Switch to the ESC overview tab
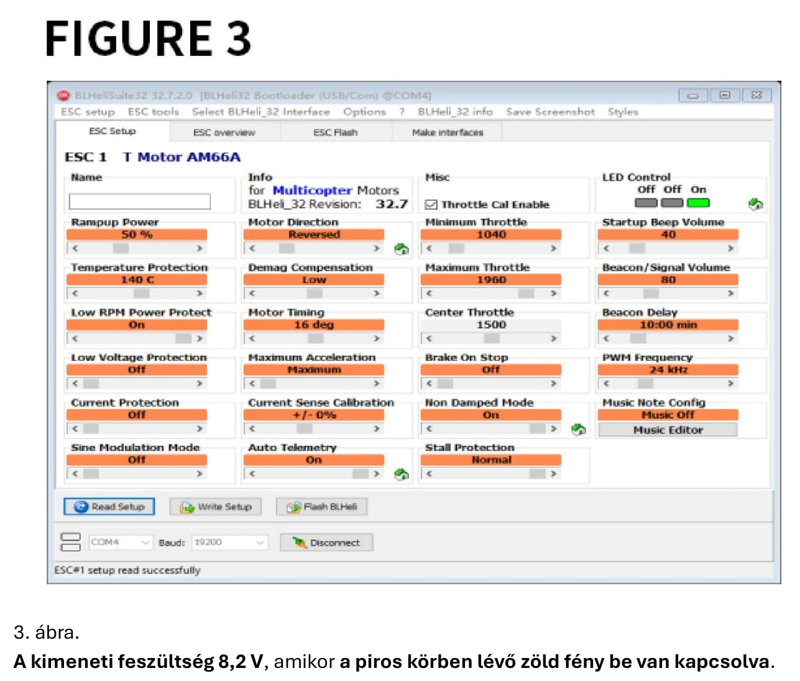 [x=224, y=132]
